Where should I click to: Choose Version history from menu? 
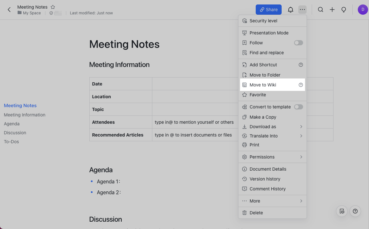tap(265, 179)
